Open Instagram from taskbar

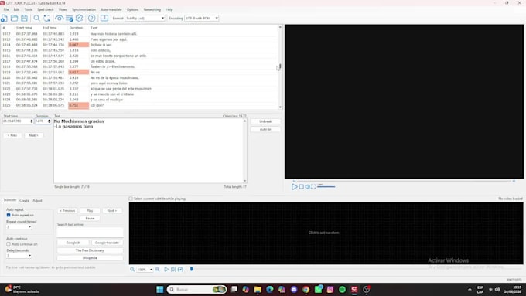(x=330, y=289)
